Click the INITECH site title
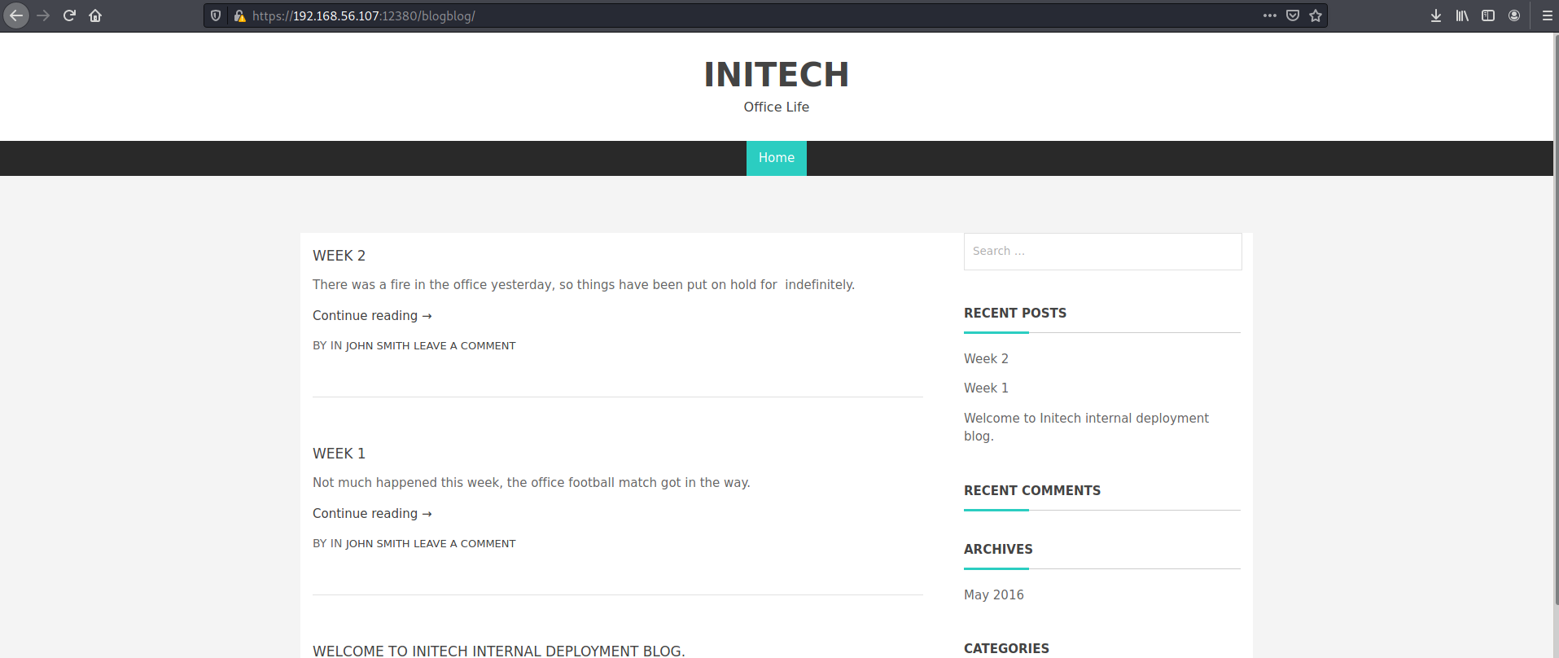Viewport: 1559px width, 658px height. point(776,75)
